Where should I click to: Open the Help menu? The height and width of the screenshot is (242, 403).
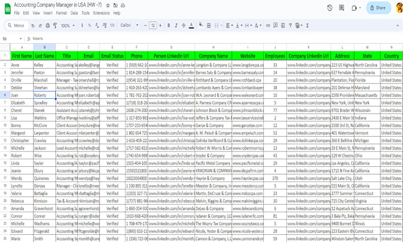coord(117,13)
